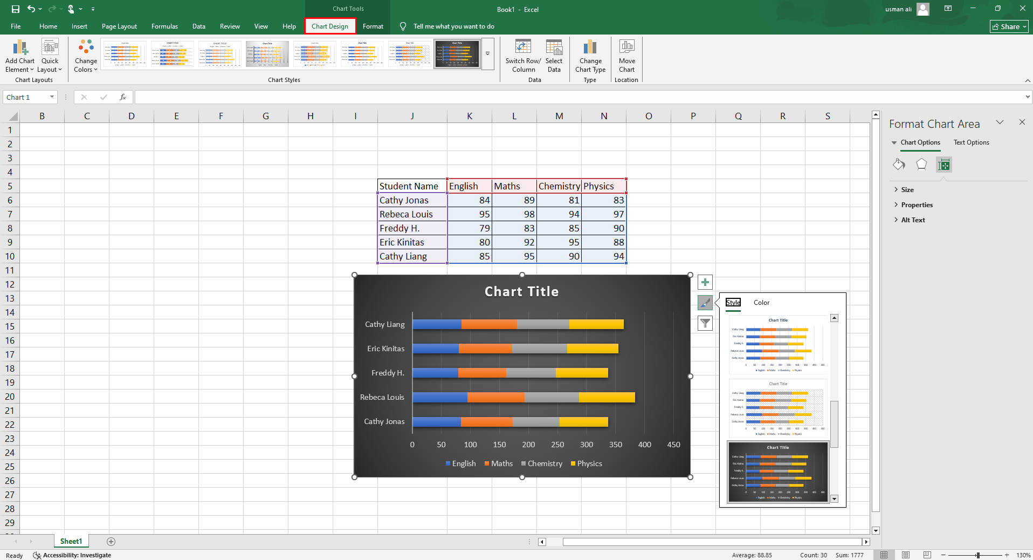The image size is (1033, 560).
Task: Click the Tell Me lightbulb icon
Action: click(403, 26)
